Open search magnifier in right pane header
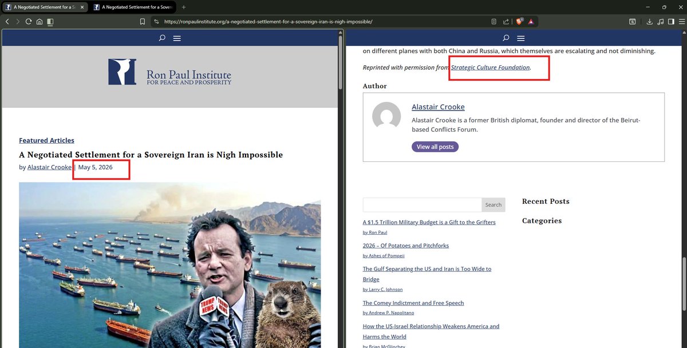 click(506, 38)
